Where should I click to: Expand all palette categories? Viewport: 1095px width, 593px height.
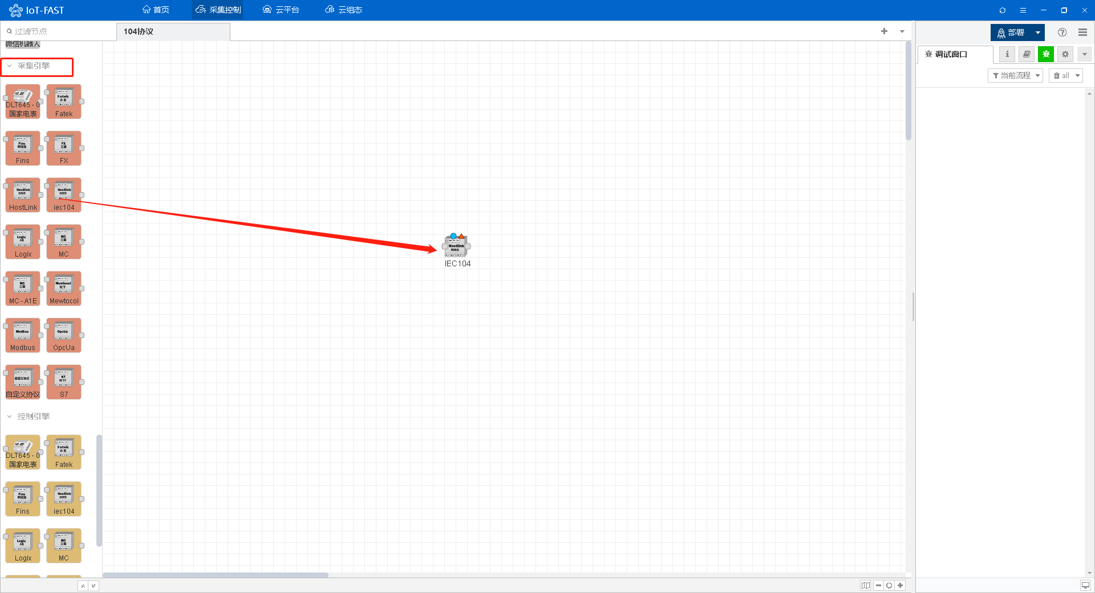(x=94, y=586)
